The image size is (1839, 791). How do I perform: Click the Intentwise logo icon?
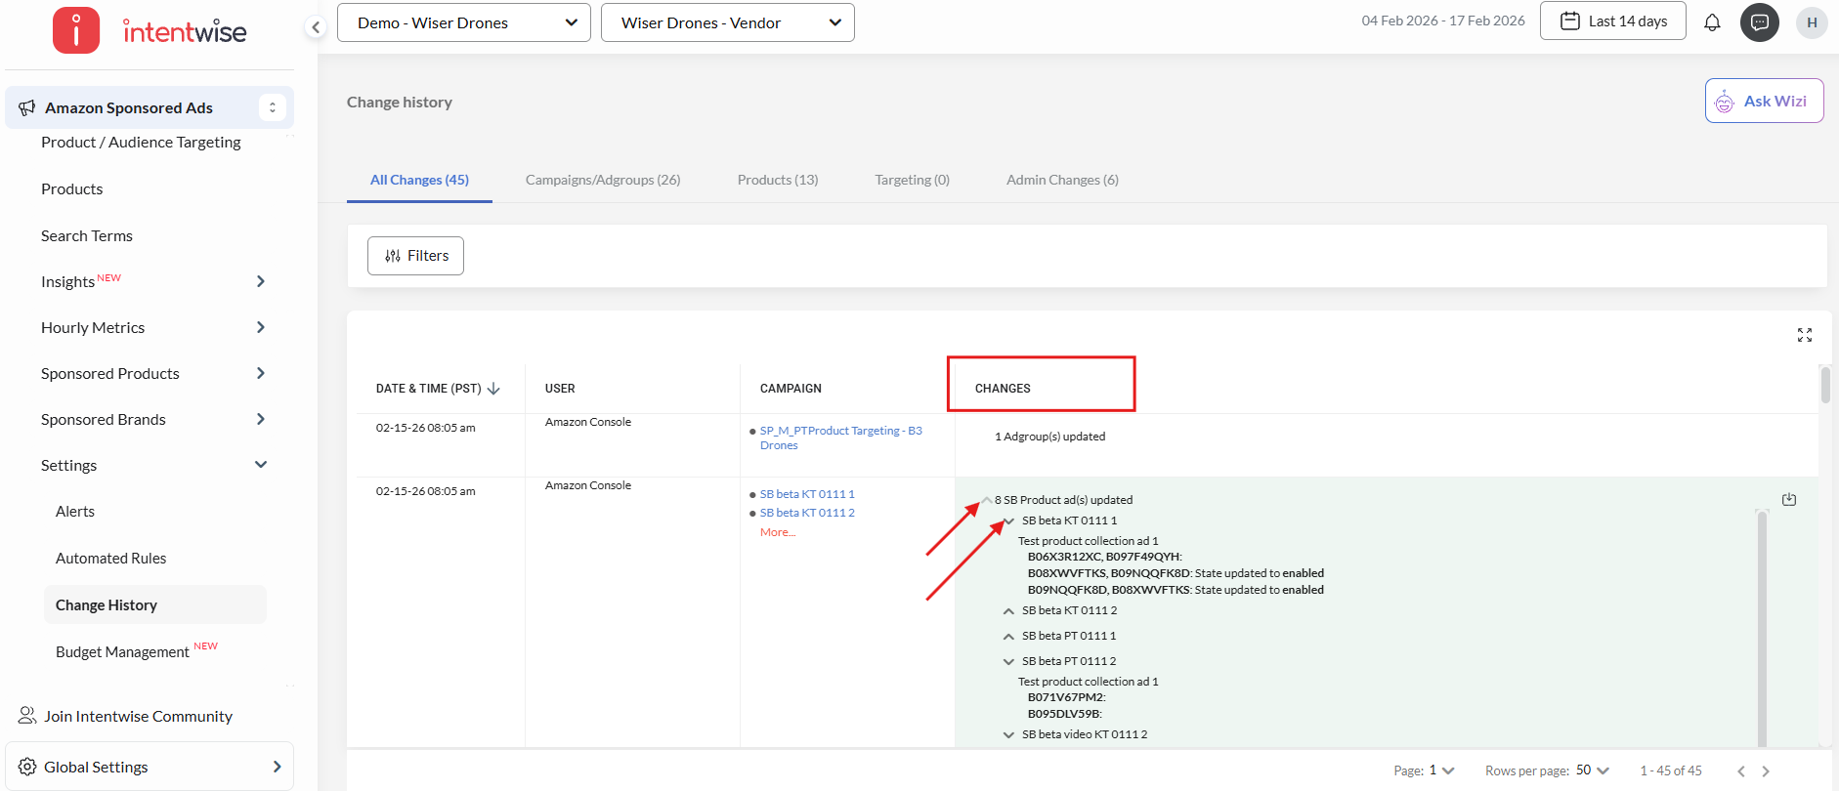(x=76, y=30)
